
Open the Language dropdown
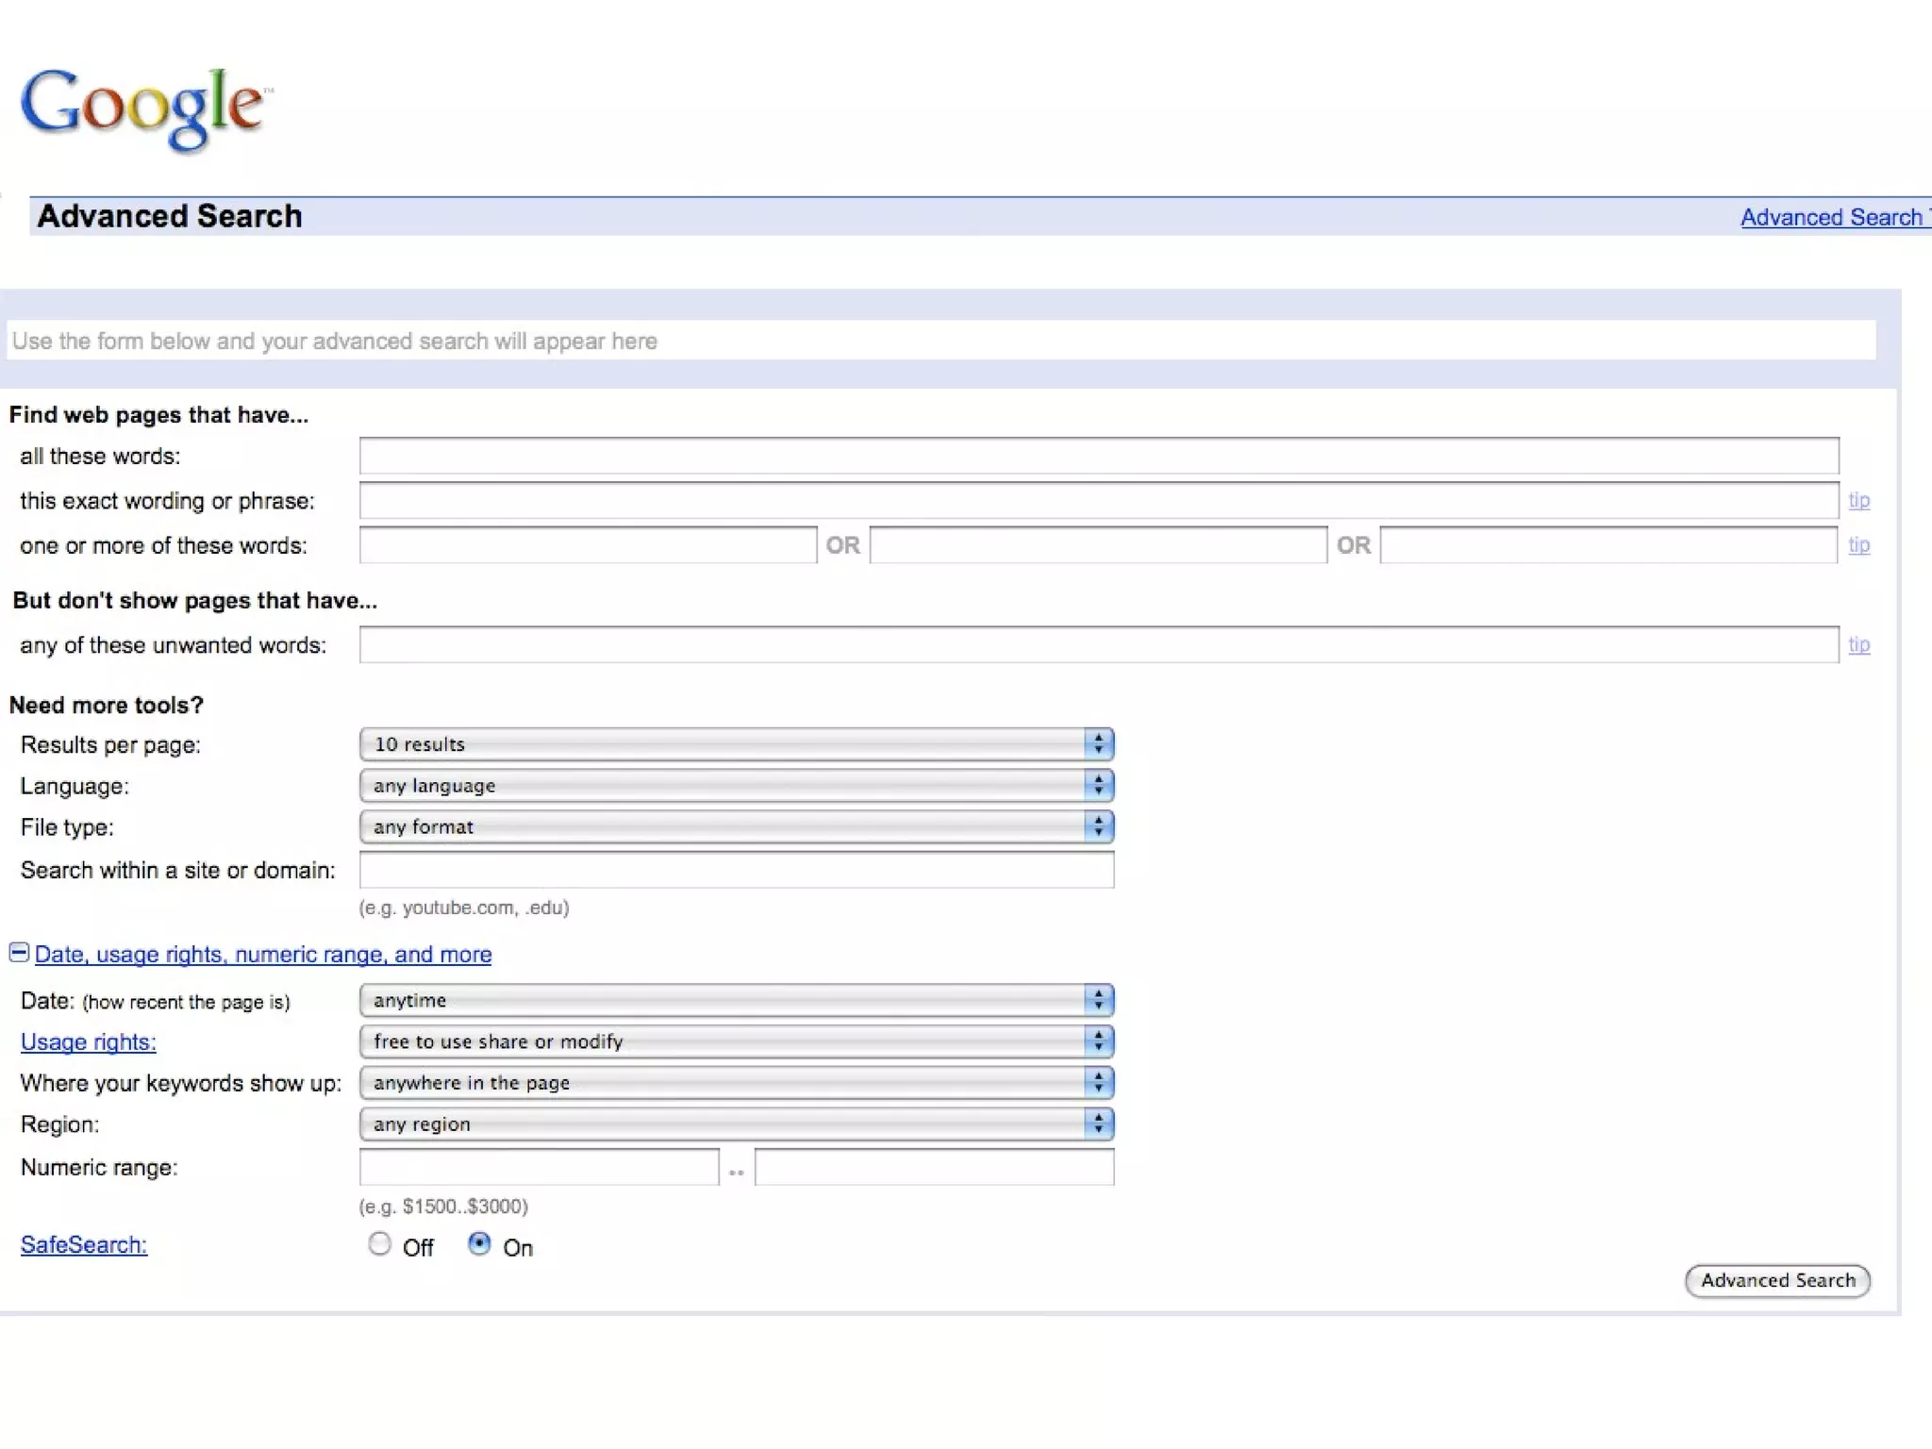pyautogui.click(x=736, y=786)
